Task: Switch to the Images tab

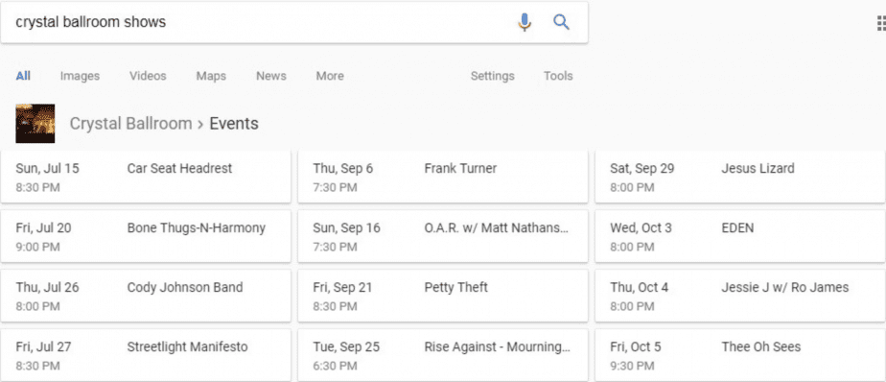Action: point(80,76)
